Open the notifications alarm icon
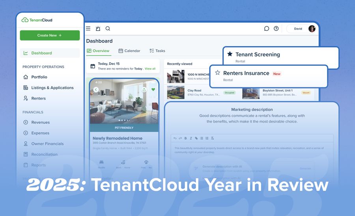 (98, 28)
